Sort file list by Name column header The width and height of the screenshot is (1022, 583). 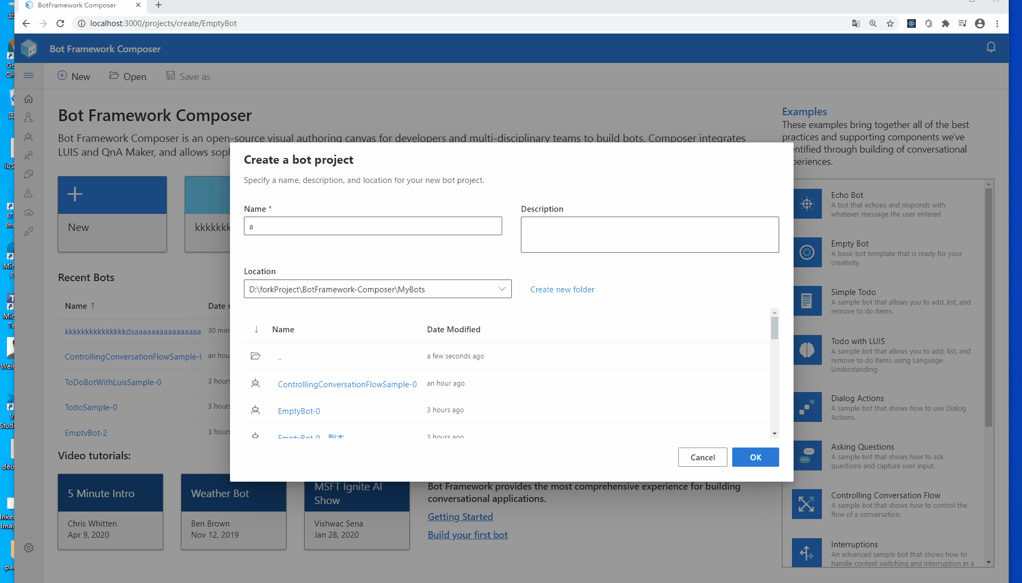(x=283, y=329)
